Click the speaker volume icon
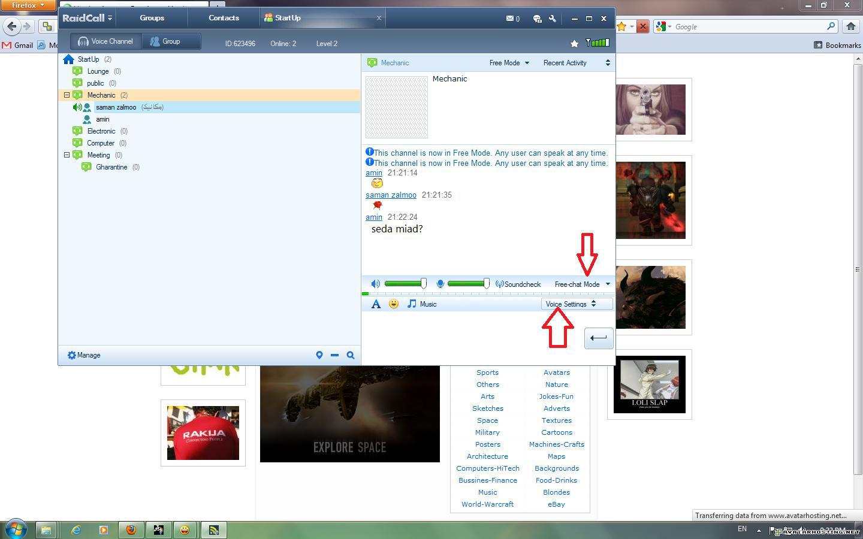Image resolution: width=863 pixels, height=539 pixels. [x=375, y=283]
